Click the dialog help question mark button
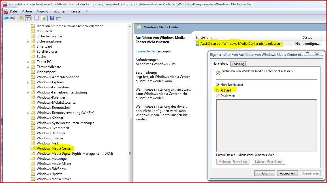Image resolution: width=327 pixels, height=183 pixels. pyautogui.click(x=307, y=53)
